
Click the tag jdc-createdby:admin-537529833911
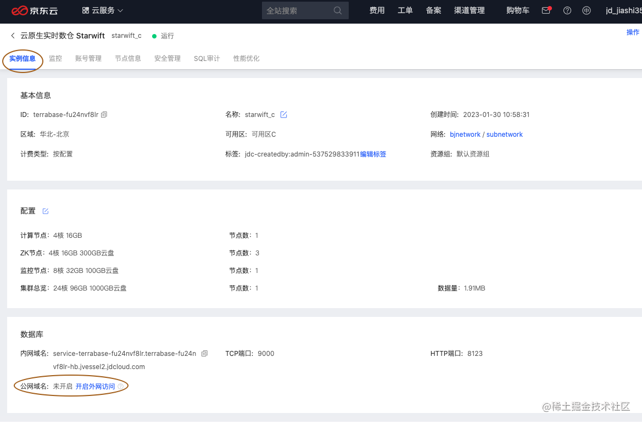click(x=302, y=154)
